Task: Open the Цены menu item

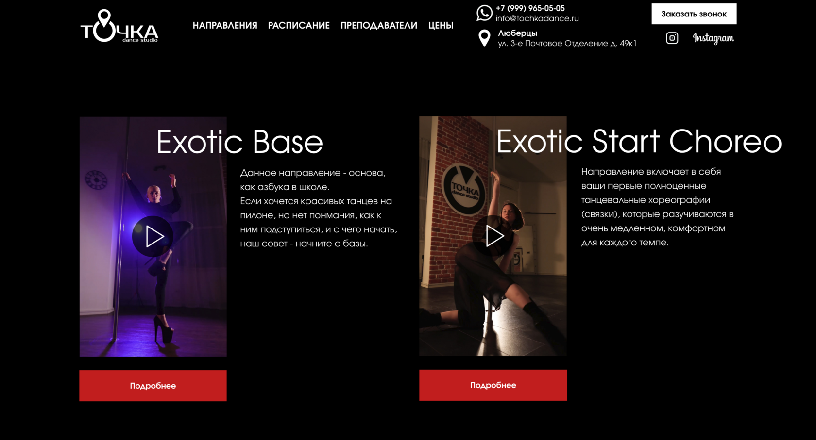Action: 441,25
